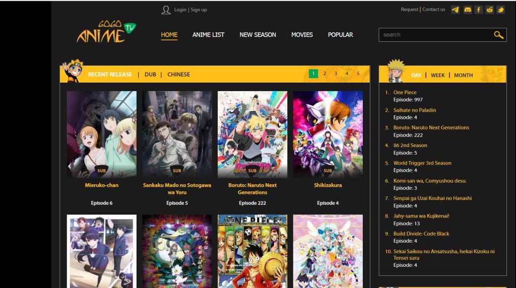This screenshot has width=516, height=288.
Task: Open the Twitter social icon
Action: tap(500, 10)
